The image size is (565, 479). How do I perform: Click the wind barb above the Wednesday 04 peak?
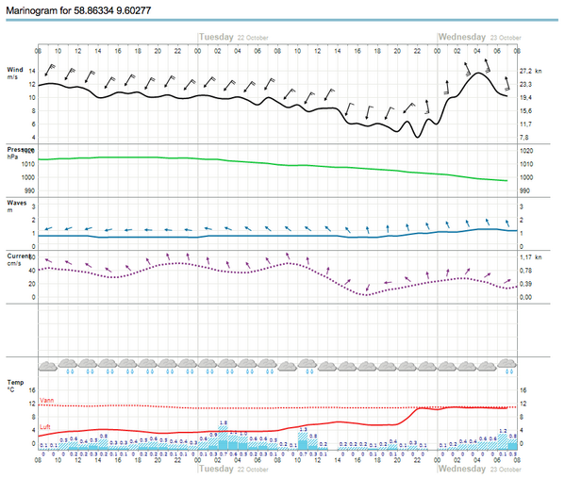point(487,66)
